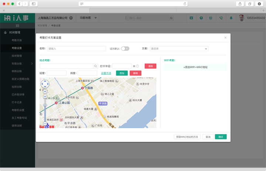
Task: Click the browser share icon
Action: (240, 4)
